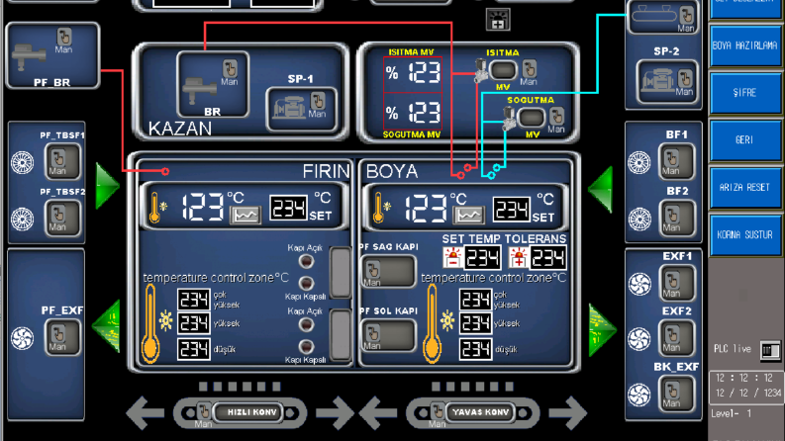Toggle the BR burner Man button in KAZAN
Viewport: 785px width, 441px height.
coord(230,73)
